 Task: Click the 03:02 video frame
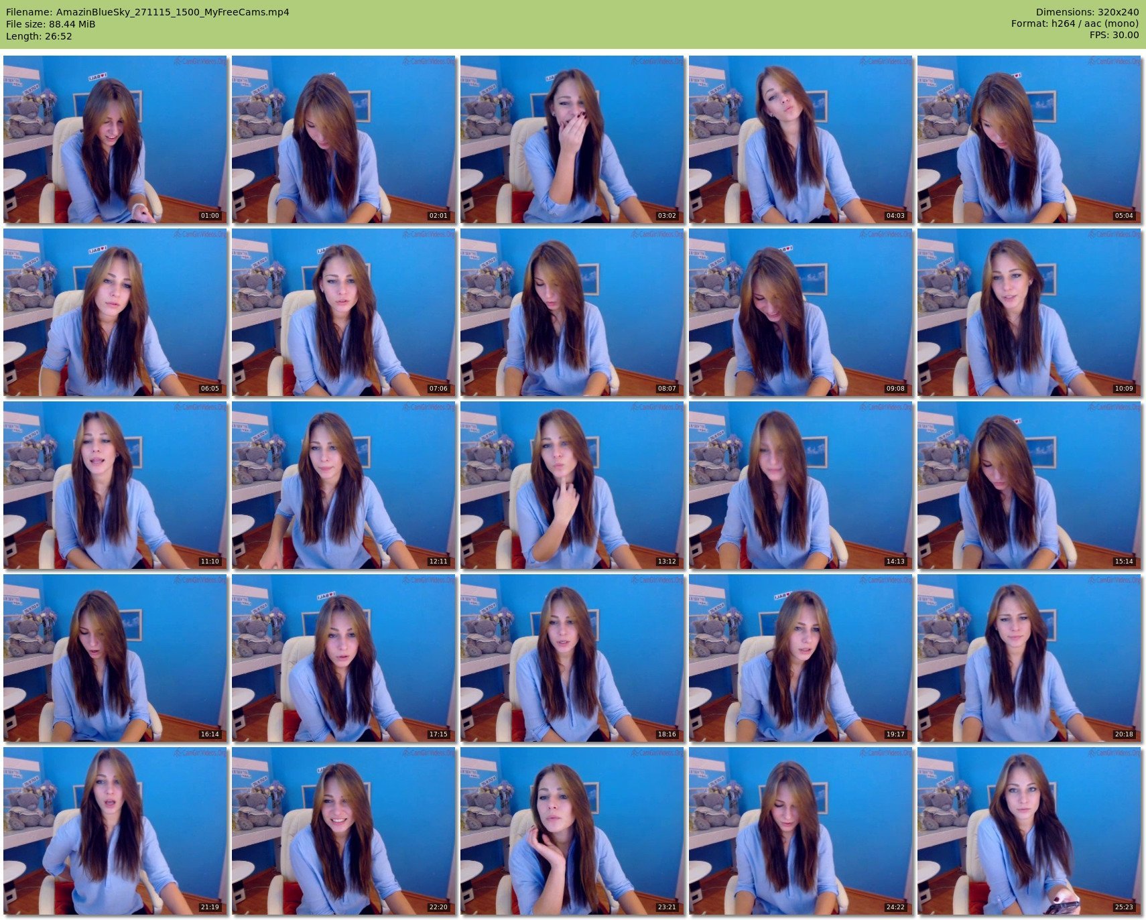click(572, 139)
